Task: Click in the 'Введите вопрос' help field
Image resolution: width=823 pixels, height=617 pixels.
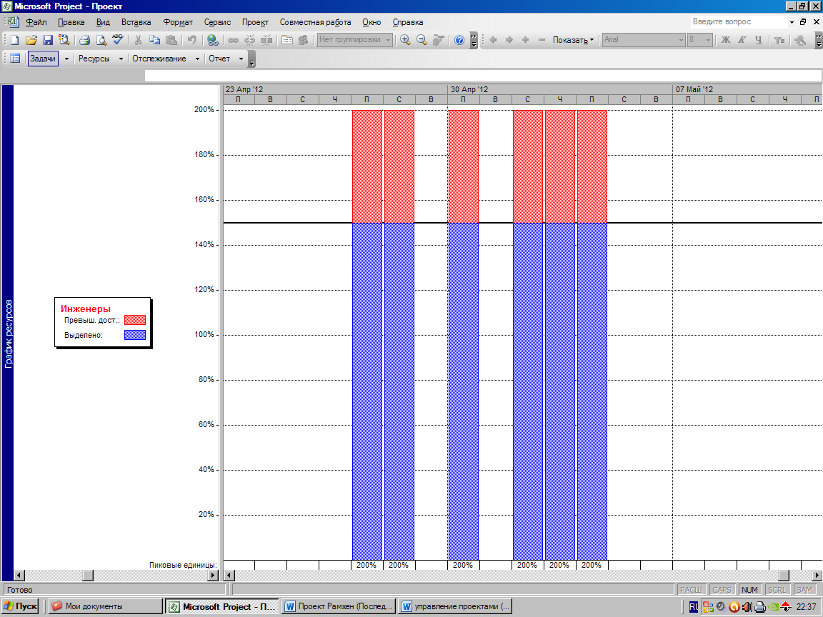Action: click(x=739, y=22)
